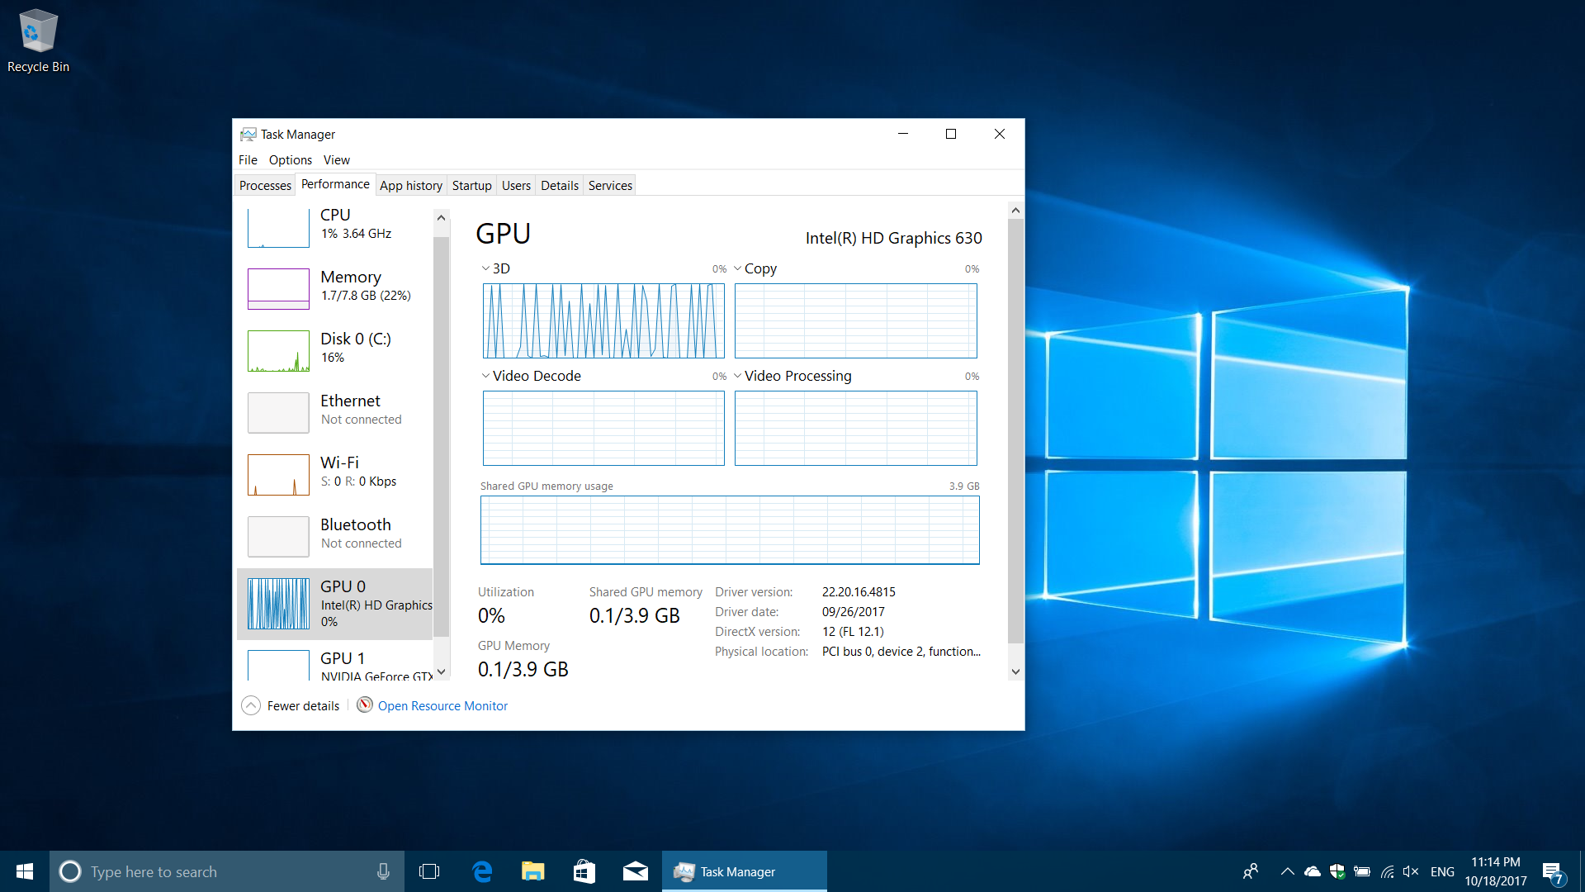Launch Microsoft Edge from taskbar
1585x892 pixels.
click(x=482, y=871)
